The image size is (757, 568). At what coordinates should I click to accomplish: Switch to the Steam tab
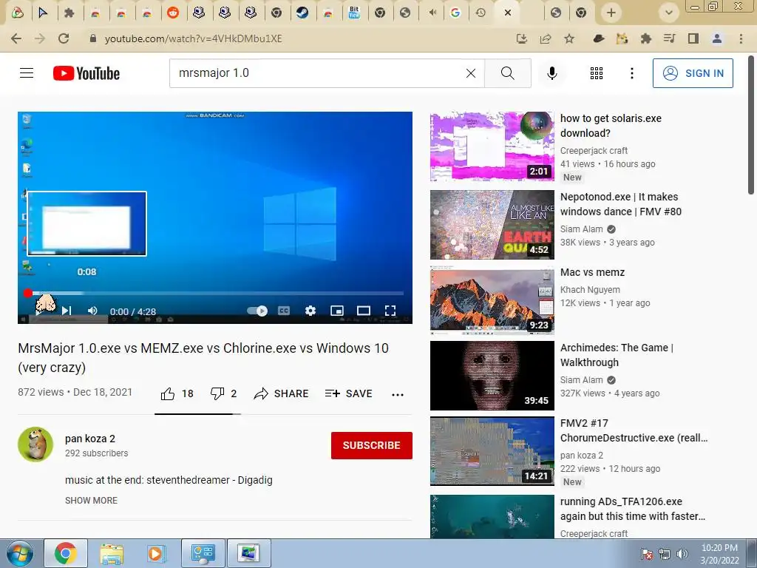(302, 13)
